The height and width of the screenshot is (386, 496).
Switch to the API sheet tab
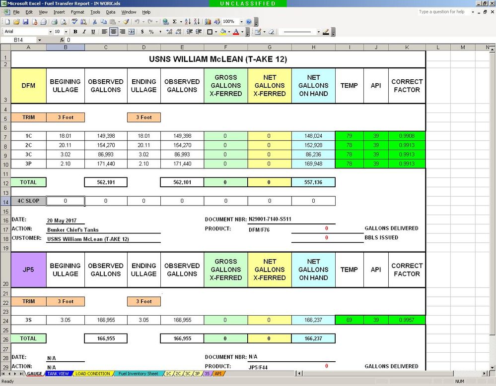point(218,374)
